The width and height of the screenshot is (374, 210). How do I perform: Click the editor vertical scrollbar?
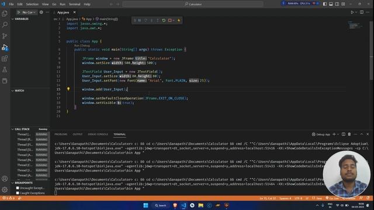[x=371, y=51]
